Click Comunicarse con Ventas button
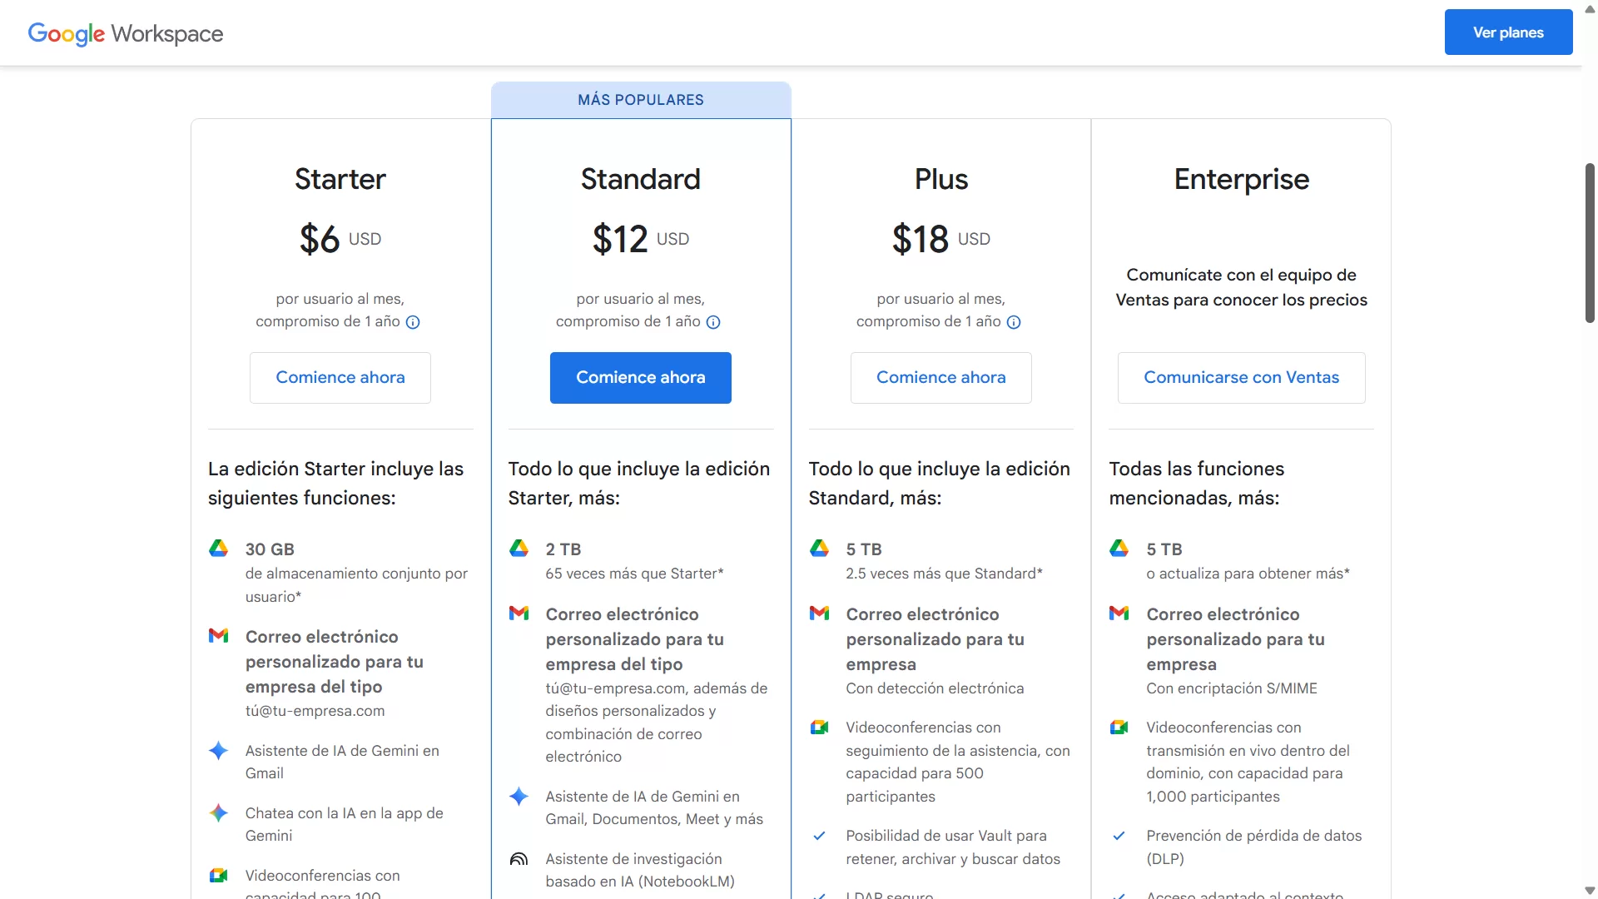 point(1241,378)
